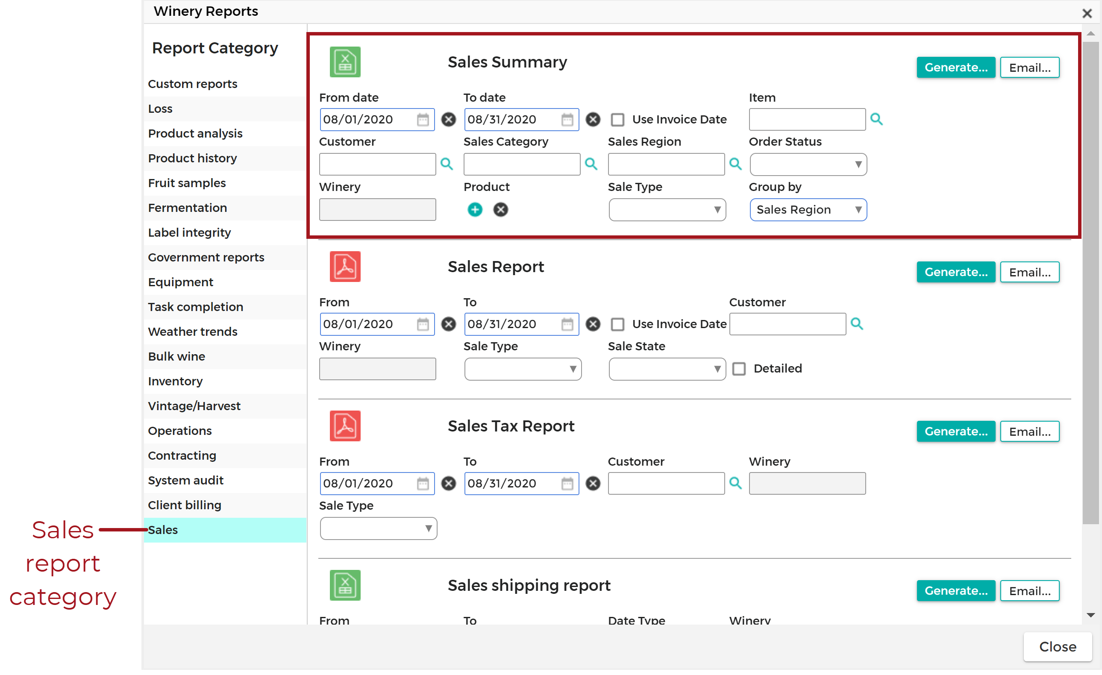The height and width of the screenshot is (675, 1102).
Task: Open the Inventory report category
Action: [x=225, y=382]
